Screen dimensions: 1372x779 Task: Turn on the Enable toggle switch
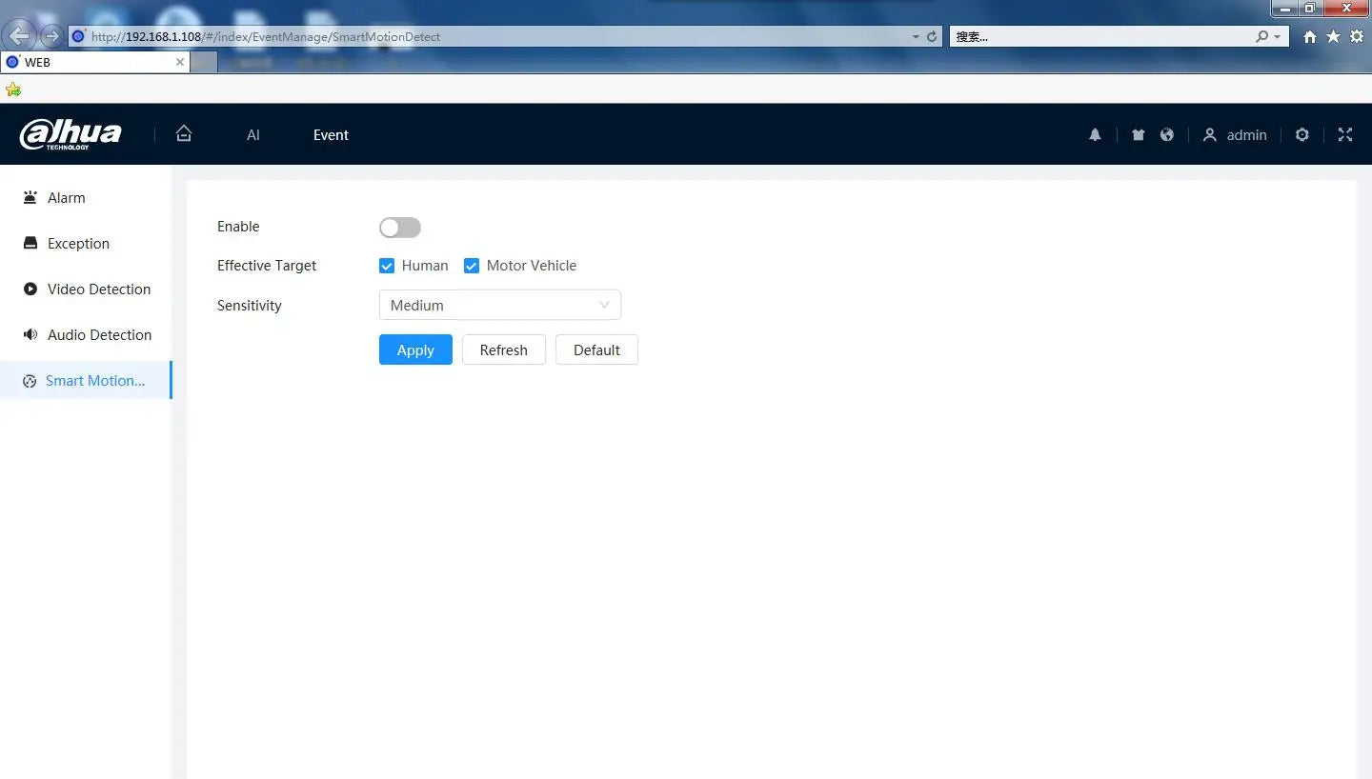click(x=400, y=227)
